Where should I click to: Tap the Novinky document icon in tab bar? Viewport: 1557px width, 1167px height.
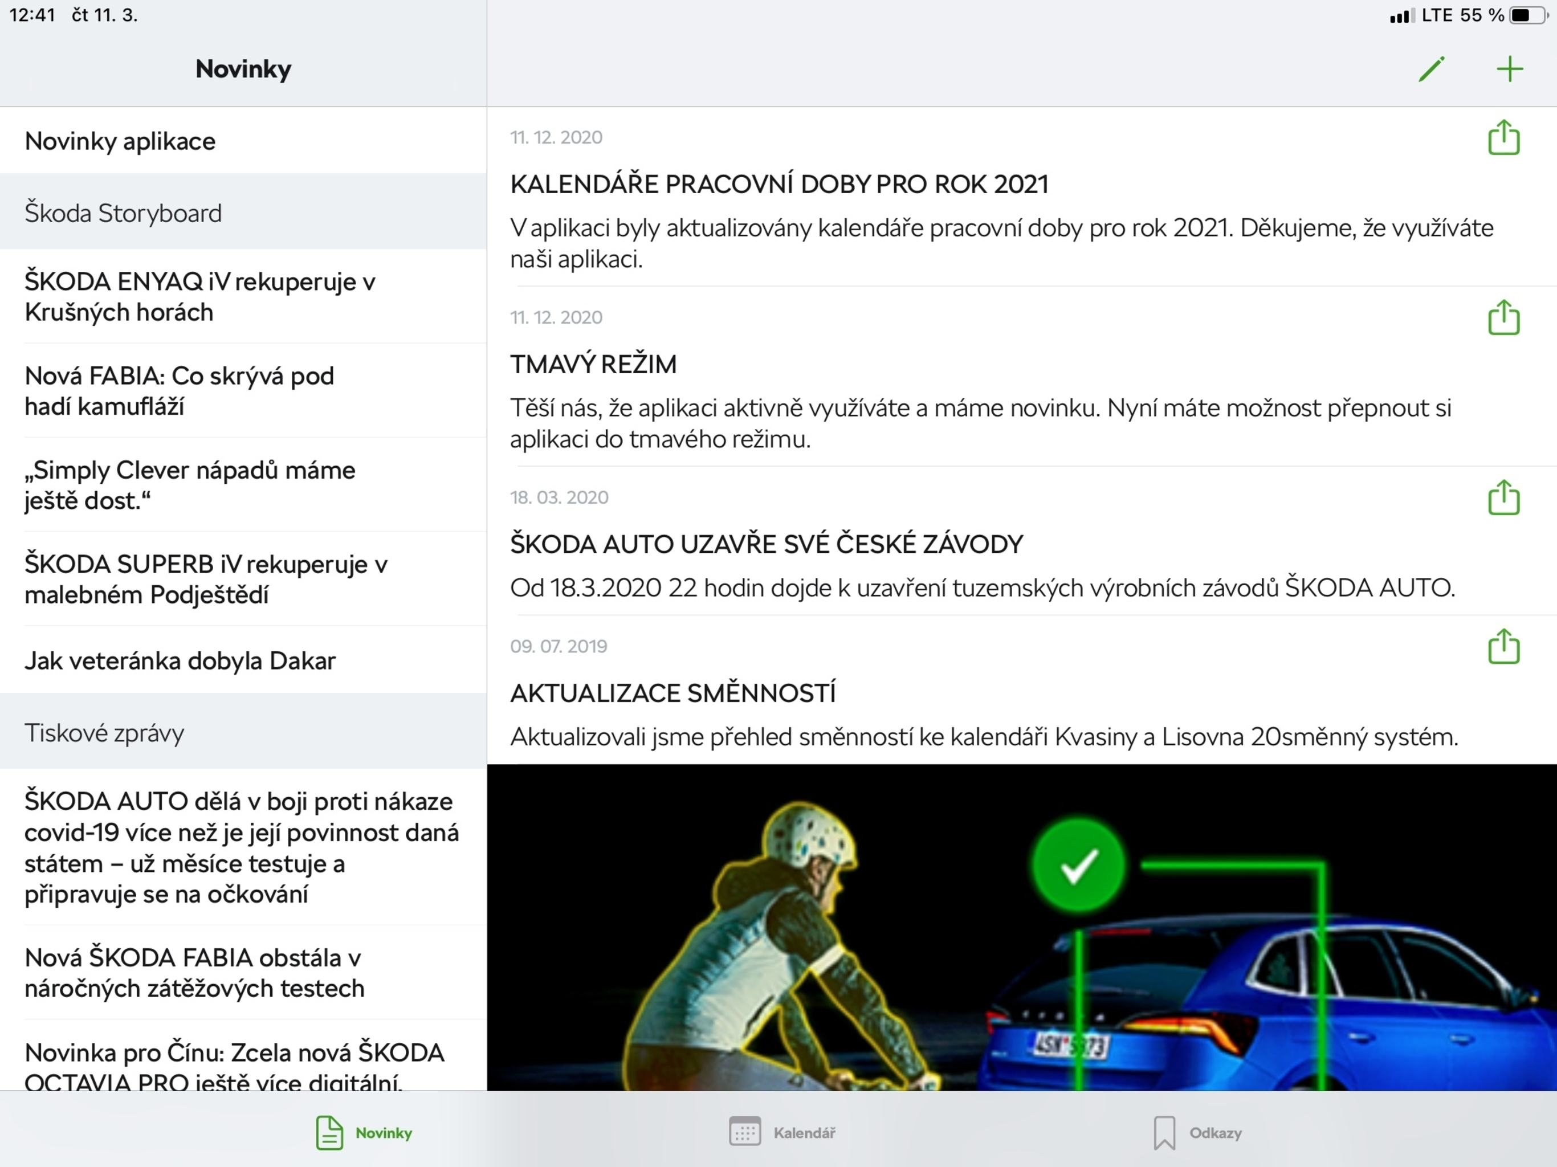click(329, 1132)
